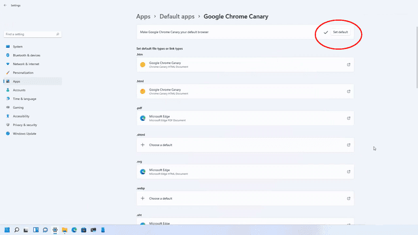
Task: Open external link icon for .svg row
Action: [x=348, y=172]
